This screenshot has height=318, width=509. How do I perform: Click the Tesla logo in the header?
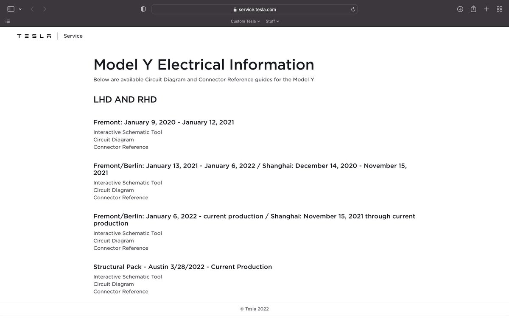pos(34,36)
